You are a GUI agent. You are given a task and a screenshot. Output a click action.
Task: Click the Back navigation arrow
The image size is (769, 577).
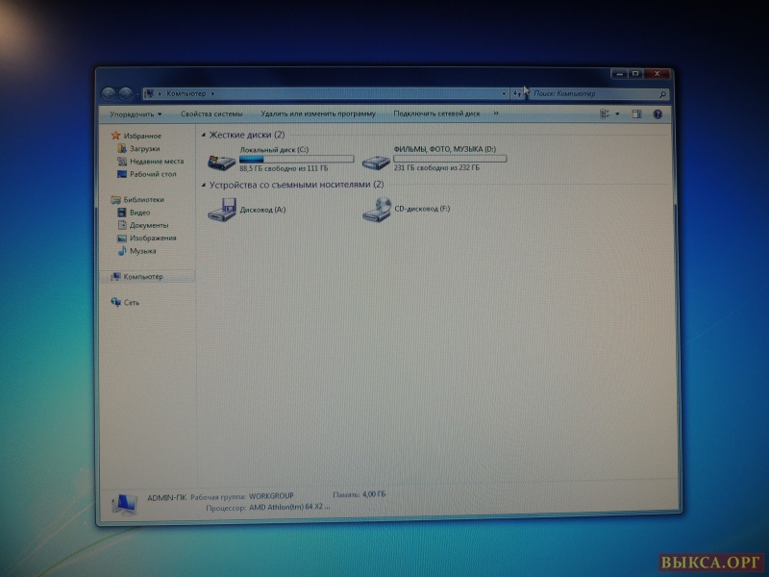[x=109, y=93]
